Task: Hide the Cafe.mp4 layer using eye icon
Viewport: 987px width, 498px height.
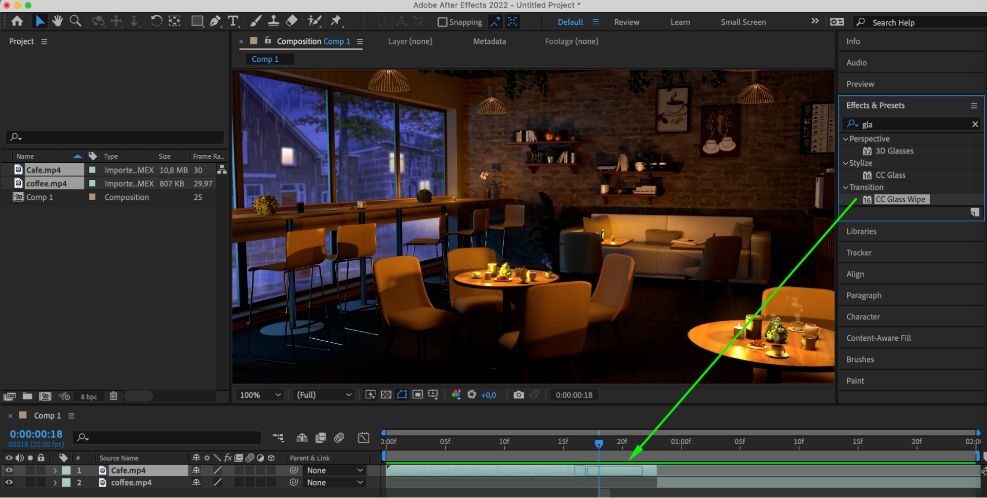Action: 9,470
